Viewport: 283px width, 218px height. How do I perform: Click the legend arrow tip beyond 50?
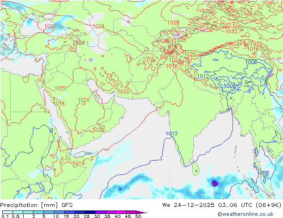pyautogui.click(x=141, y=212)
